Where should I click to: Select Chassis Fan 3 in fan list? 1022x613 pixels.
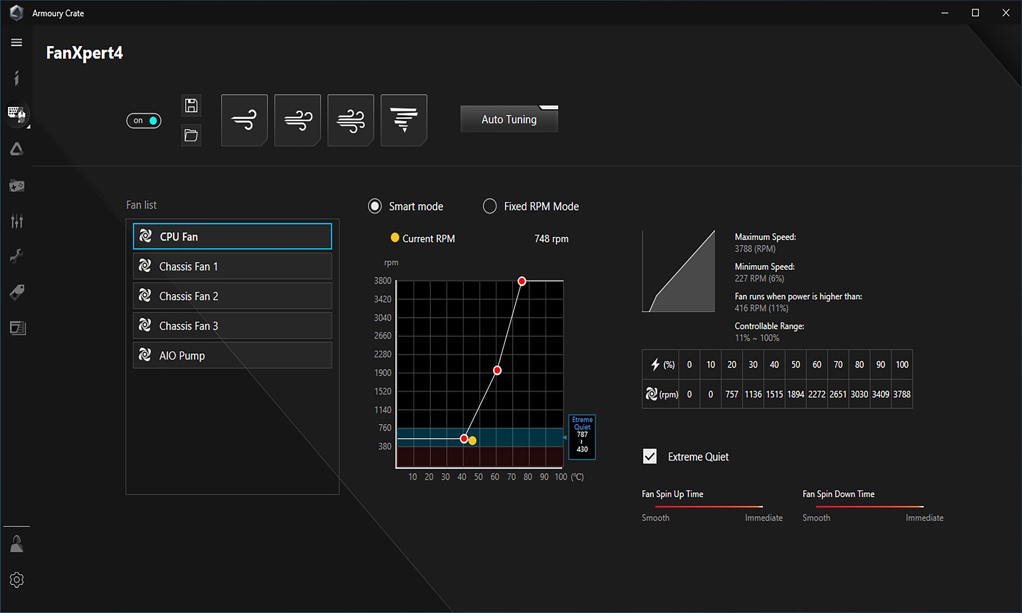click(232, 325)
